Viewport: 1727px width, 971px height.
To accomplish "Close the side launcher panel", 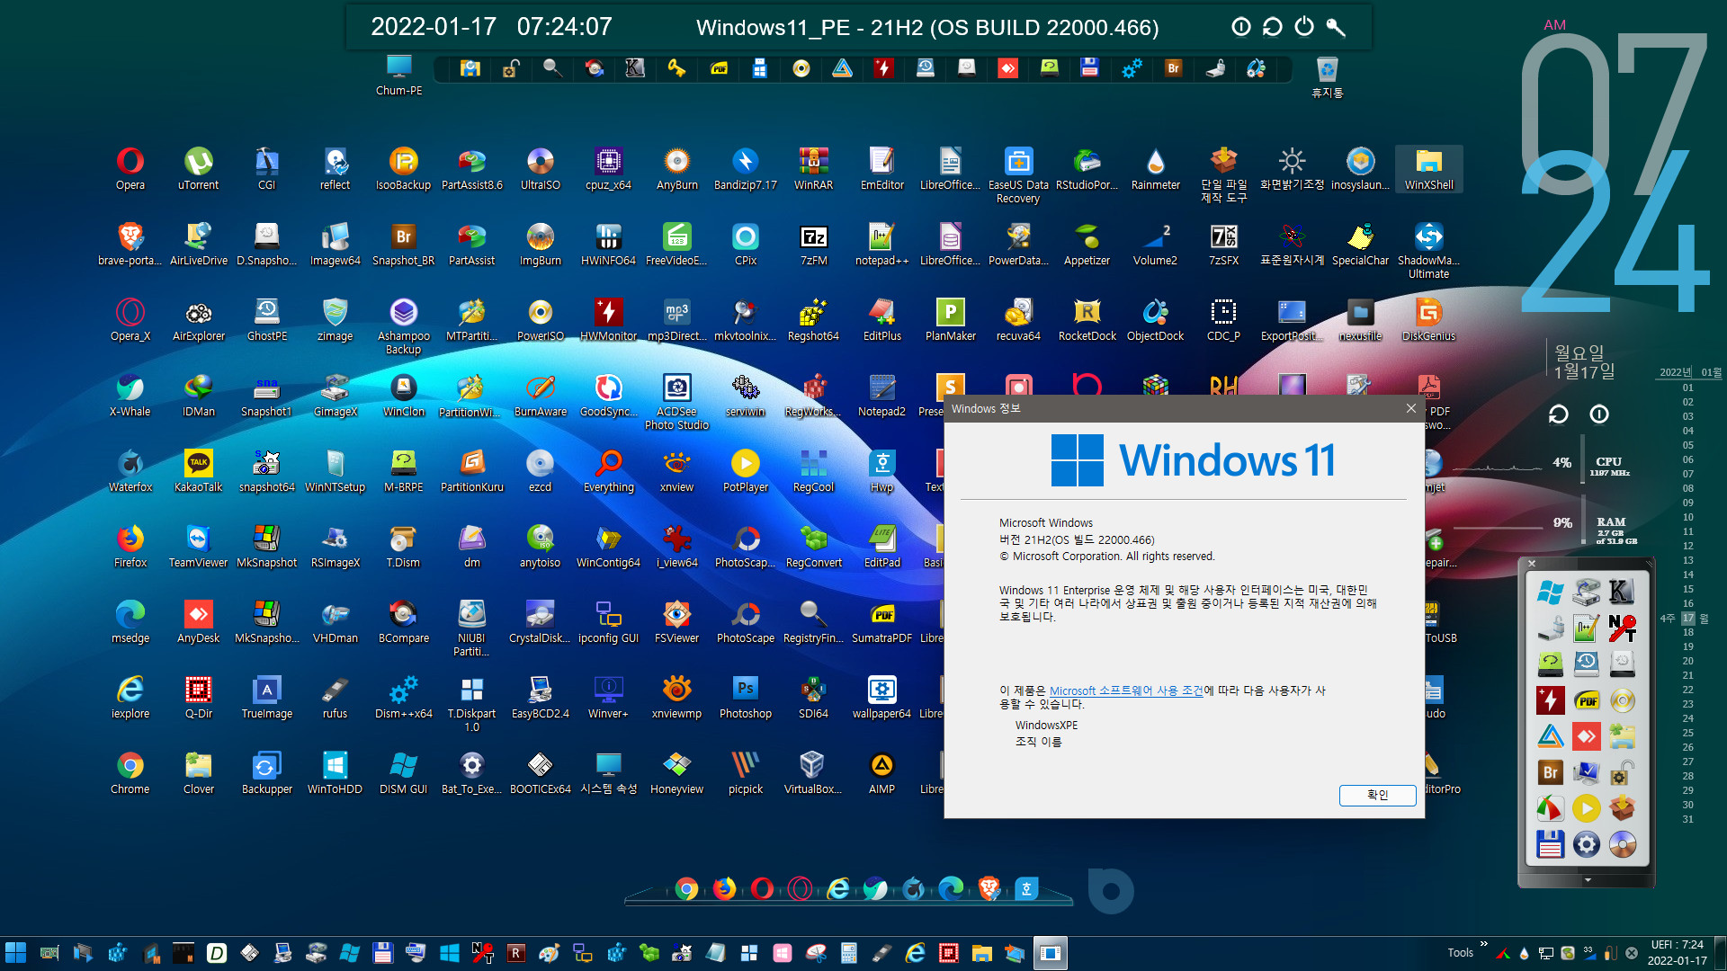I will (x=1533, y=565).
